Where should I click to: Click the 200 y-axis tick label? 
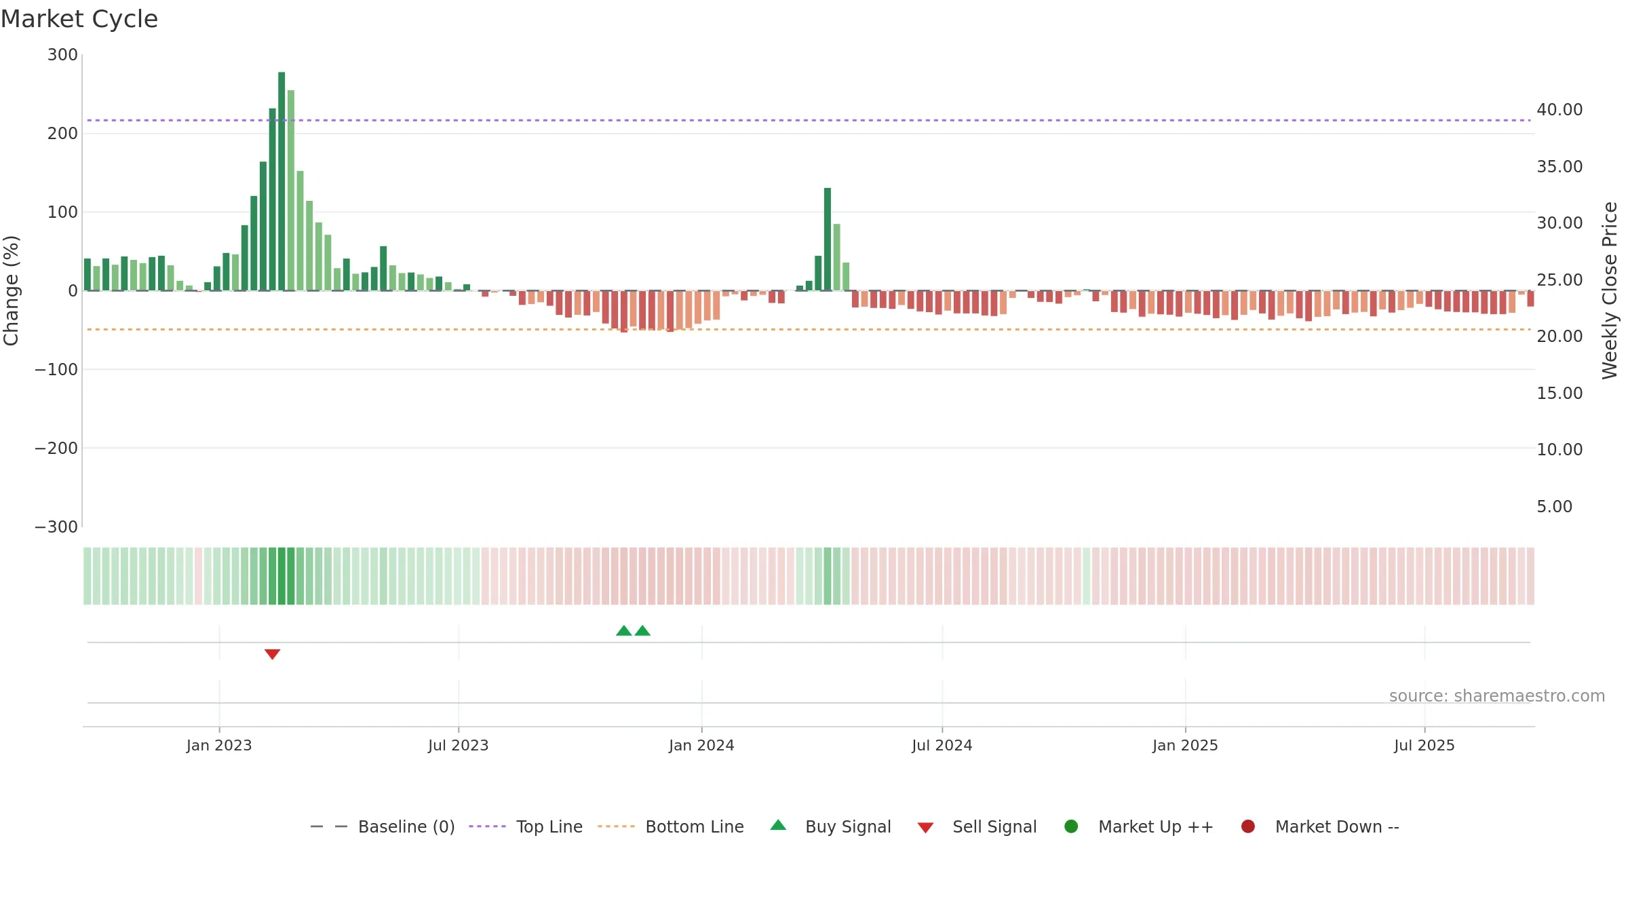tap(62, 134)
